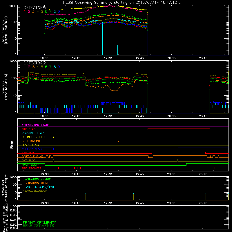Click the 'ATTENUATOR_STATE' flag label
Image resolution: width=232 pixels, height=232 pixels.
tap(35, 125)
